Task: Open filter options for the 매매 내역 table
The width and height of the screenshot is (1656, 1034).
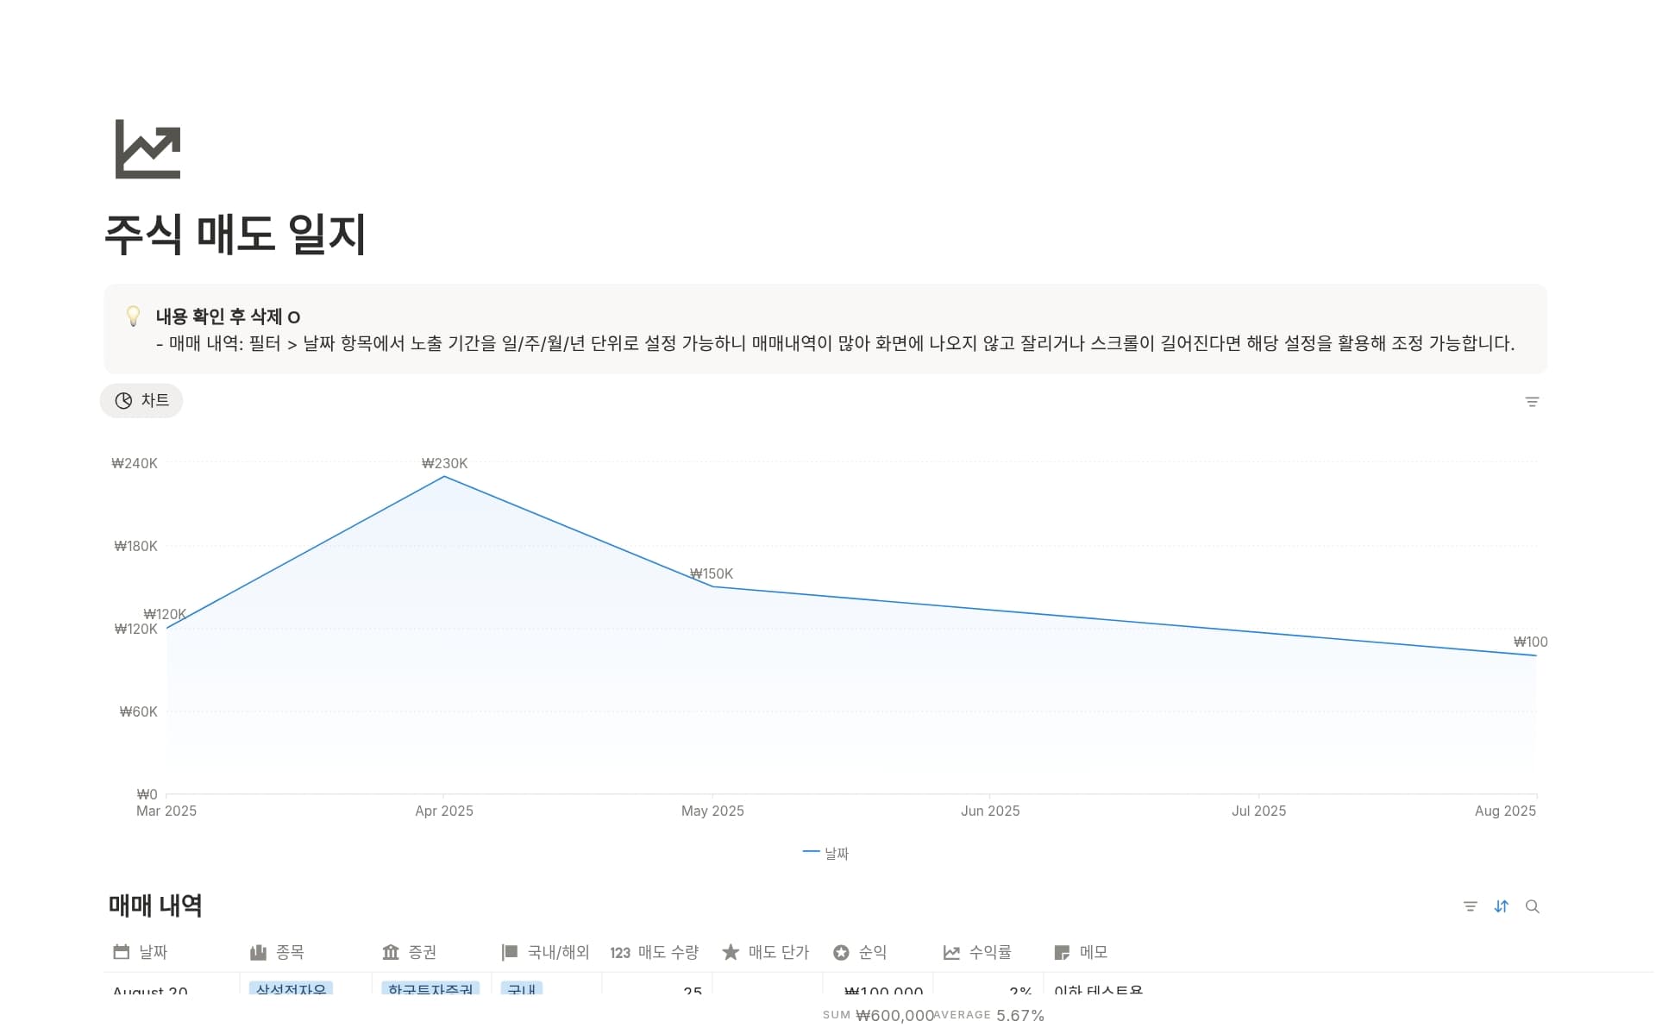Action: coord(1471,906)
